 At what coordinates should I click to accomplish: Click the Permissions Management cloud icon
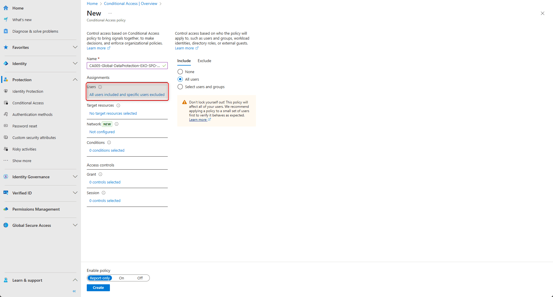(6, 209)
